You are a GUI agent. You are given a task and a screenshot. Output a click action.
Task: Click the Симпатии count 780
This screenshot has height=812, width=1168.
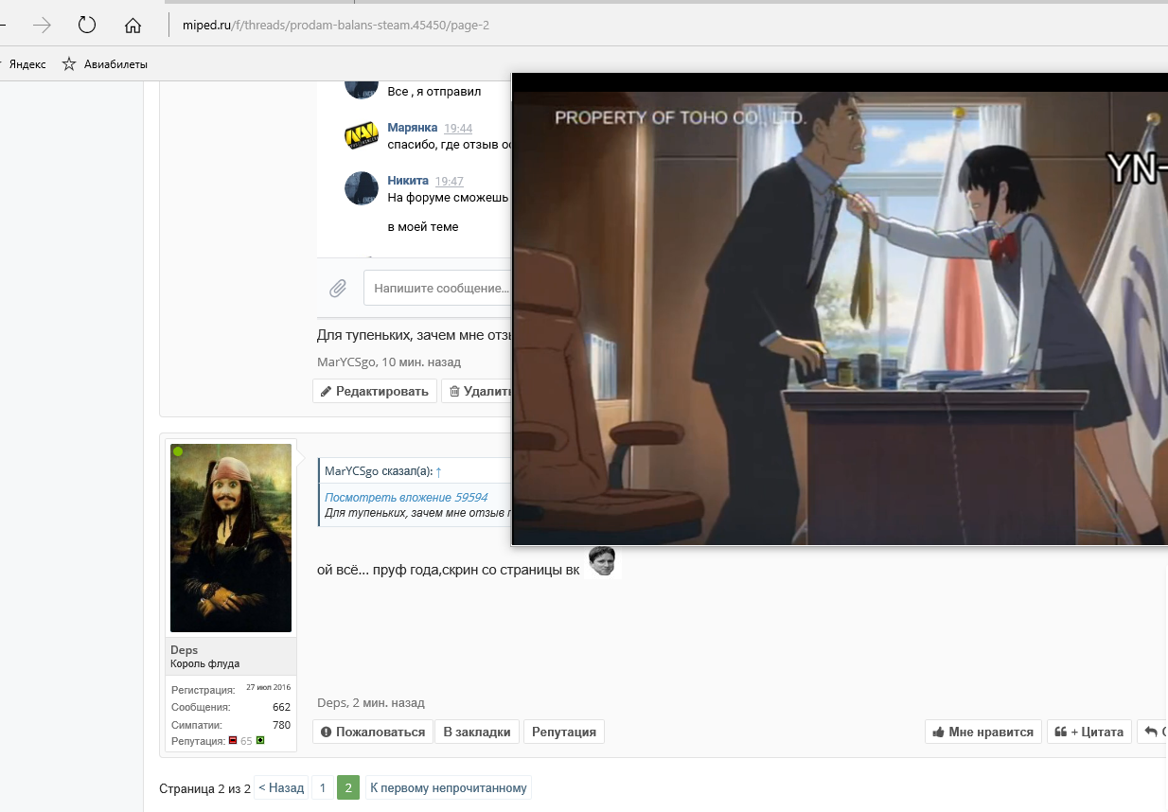pos(281,725)
